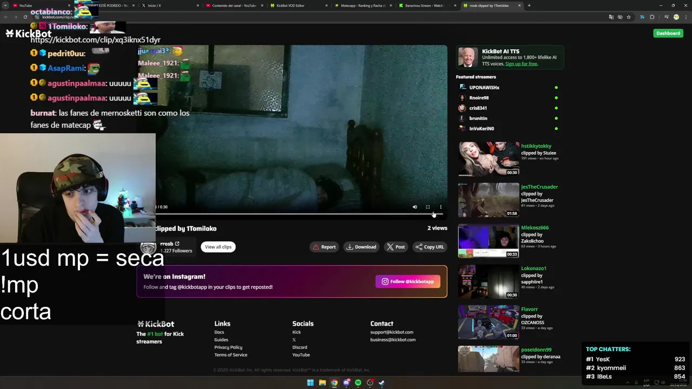Open the Chrome profile avatar
Screen dimensions: 692x389
pyautogui.click(x=676, y=17)
